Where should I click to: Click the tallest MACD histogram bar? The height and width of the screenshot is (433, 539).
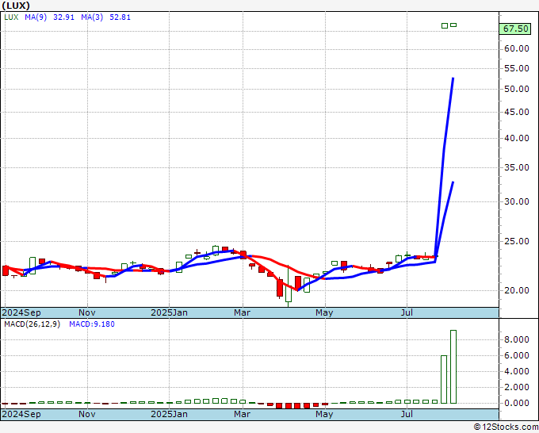[x=453, y=366]
